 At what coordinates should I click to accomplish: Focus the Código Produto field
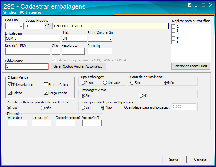point(35,26)
